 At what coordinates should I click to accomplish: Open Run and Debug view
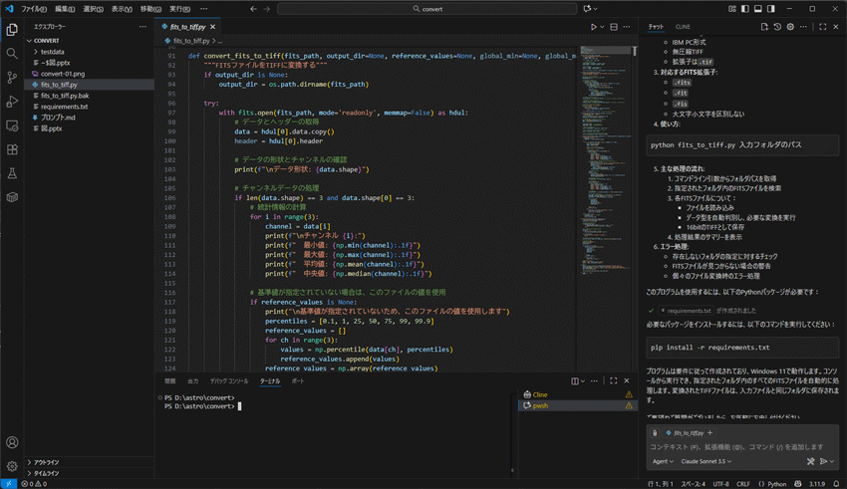12,102
